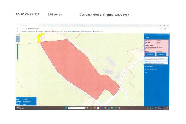
Task: Click the map refresh icon below zoom slider
Action: (18, 60)
